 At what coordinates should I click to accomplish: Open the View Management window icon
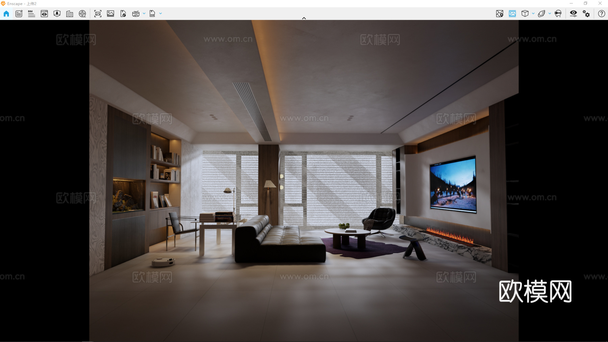(44, 14)
